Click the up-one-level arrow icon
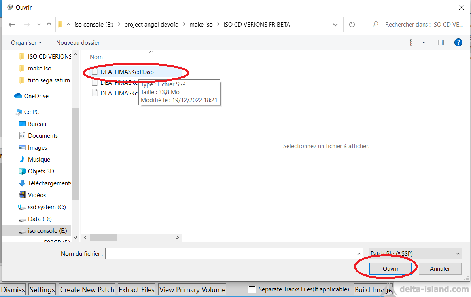Screen dimensions: 471x297 coord(49,25)
